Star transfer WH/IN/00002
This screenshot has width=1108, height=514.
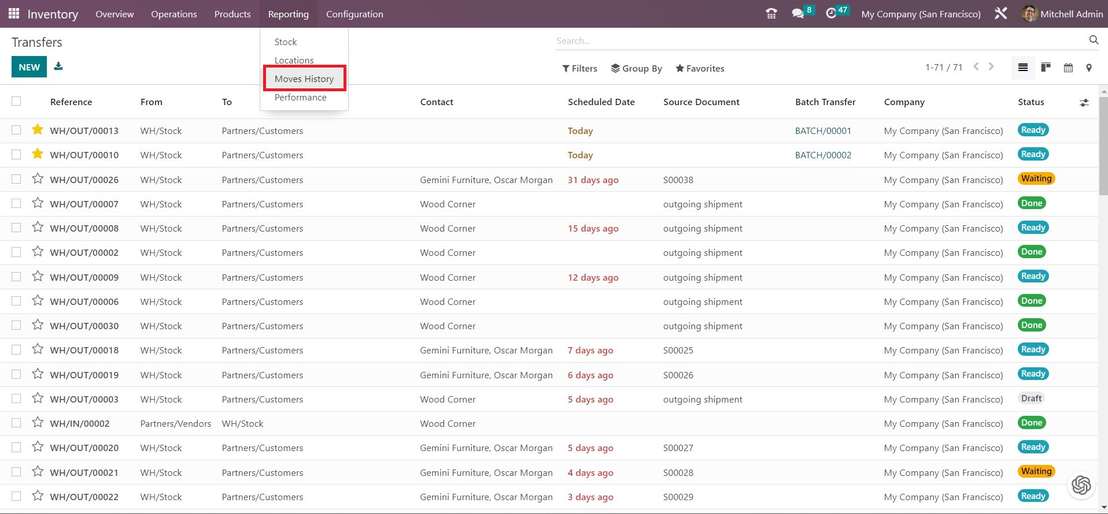[x=38, y=422]
